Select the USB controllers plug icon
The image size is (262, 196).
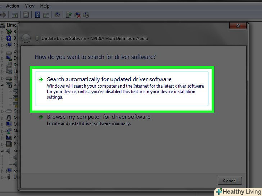[x=9, y=177]
